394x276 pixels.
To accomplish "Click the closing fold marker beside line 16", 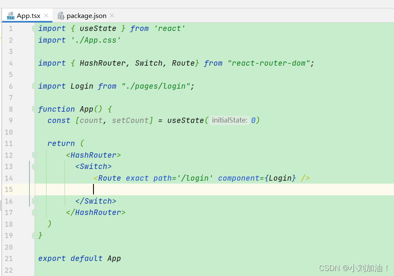I will (x=34, y=201).
